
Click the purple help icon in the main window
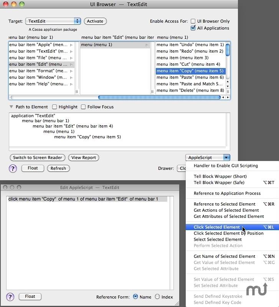[13, 168]
